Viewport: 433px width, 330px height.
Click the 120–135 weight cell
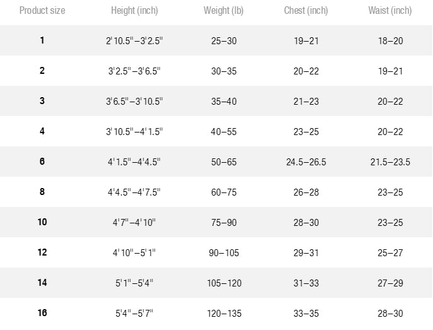pyautogui.click(x=224, y=314)
